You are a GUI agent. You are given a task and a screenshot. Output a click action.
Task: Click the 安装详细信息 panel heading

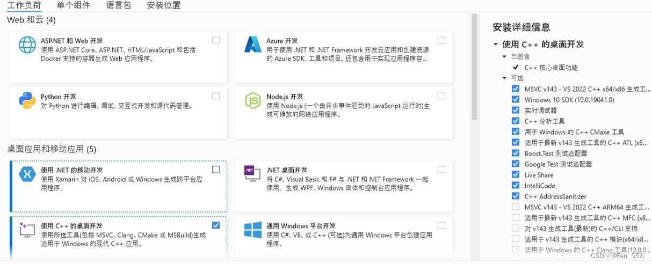(521, 27)
